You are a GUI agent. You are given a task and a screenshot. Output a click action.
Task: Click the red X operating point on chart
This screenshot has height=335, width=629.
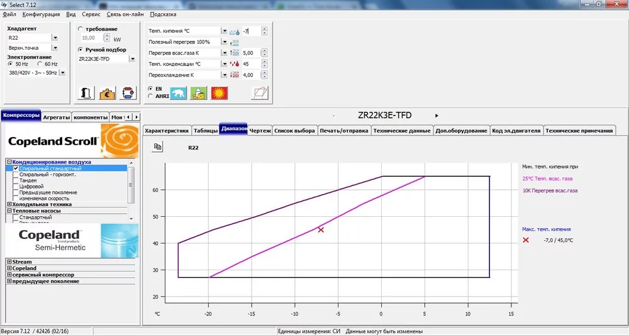click(321, 229)
